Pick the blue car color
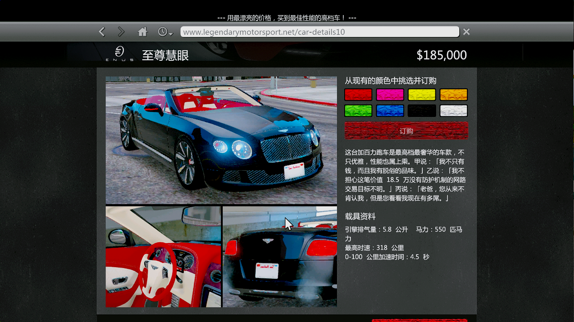The width and height of the screenshot is (574, 322). pos(390,111)
